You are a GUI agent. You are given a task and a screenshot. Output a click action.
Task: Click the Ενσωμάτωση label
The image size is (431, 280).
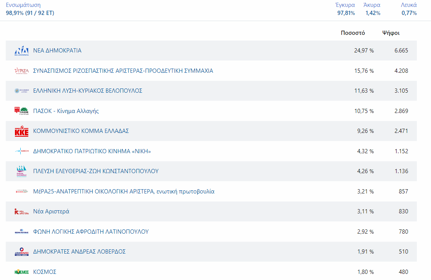[23, 5]
